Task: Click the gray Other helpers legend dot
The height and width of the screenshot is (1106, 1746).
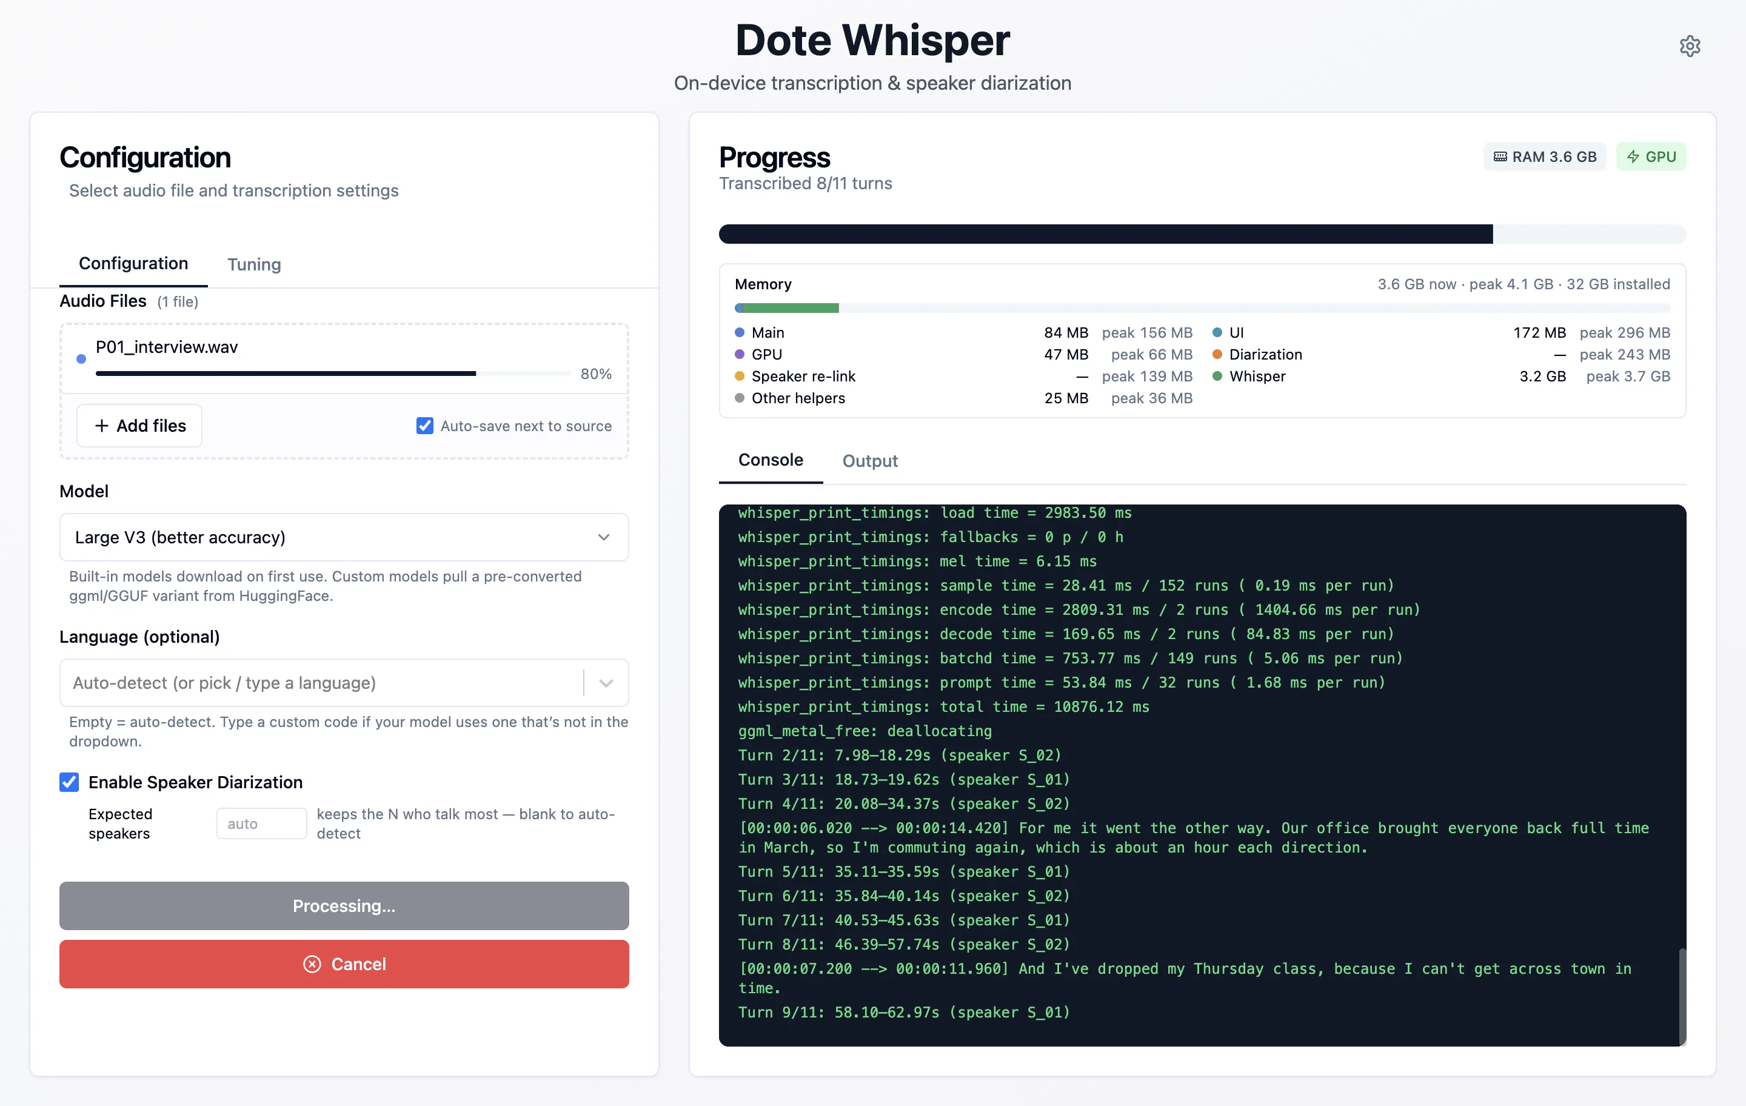Action: point(740,397)
